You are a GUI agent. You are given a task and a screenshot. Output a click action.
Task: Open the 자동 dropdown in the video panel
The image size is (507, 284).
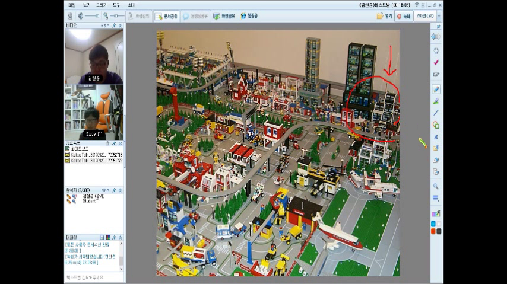click(104, 25)
